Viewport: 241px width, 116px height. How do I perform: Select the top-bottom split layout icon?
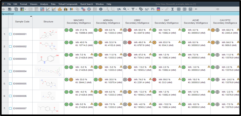pyautogui.click(x=190, y=9)
